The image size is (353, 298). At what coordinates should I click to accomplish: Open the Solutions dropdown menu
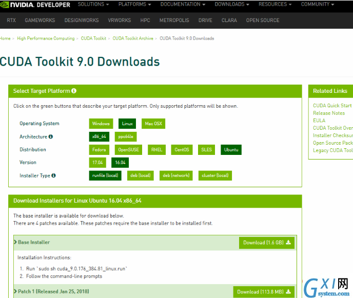point(93,4)
